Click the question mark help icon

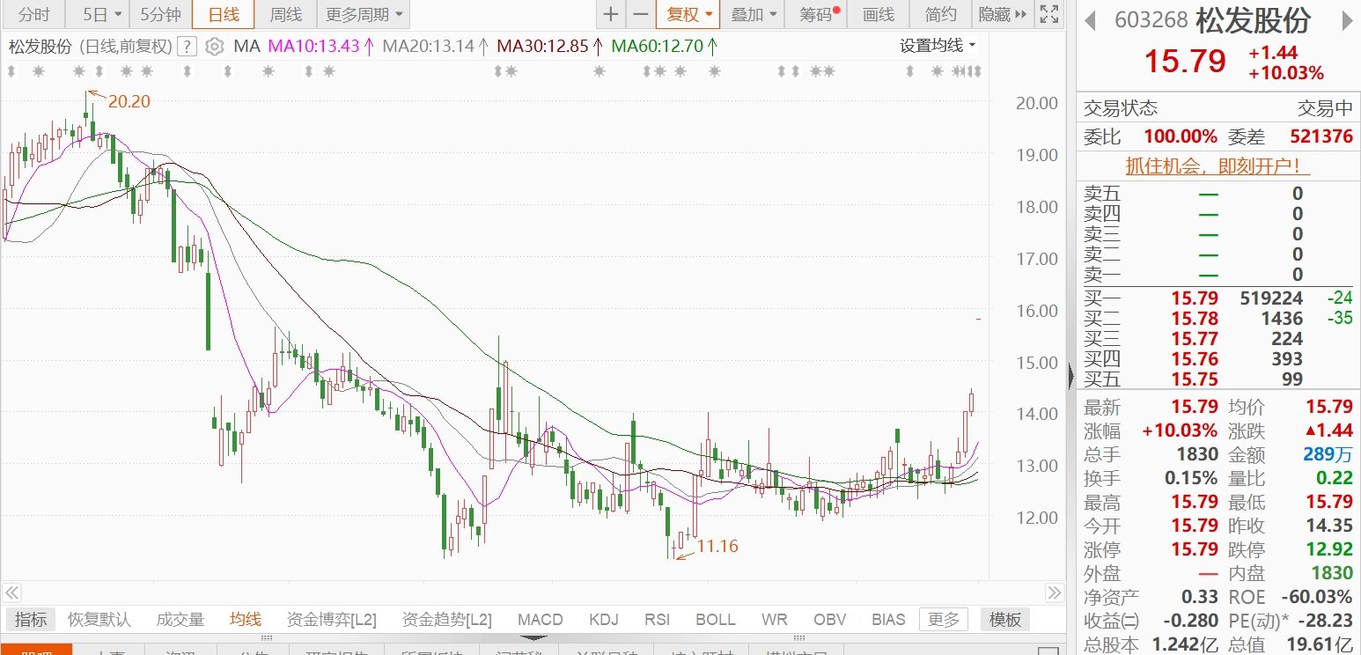(x=187, y=47)
